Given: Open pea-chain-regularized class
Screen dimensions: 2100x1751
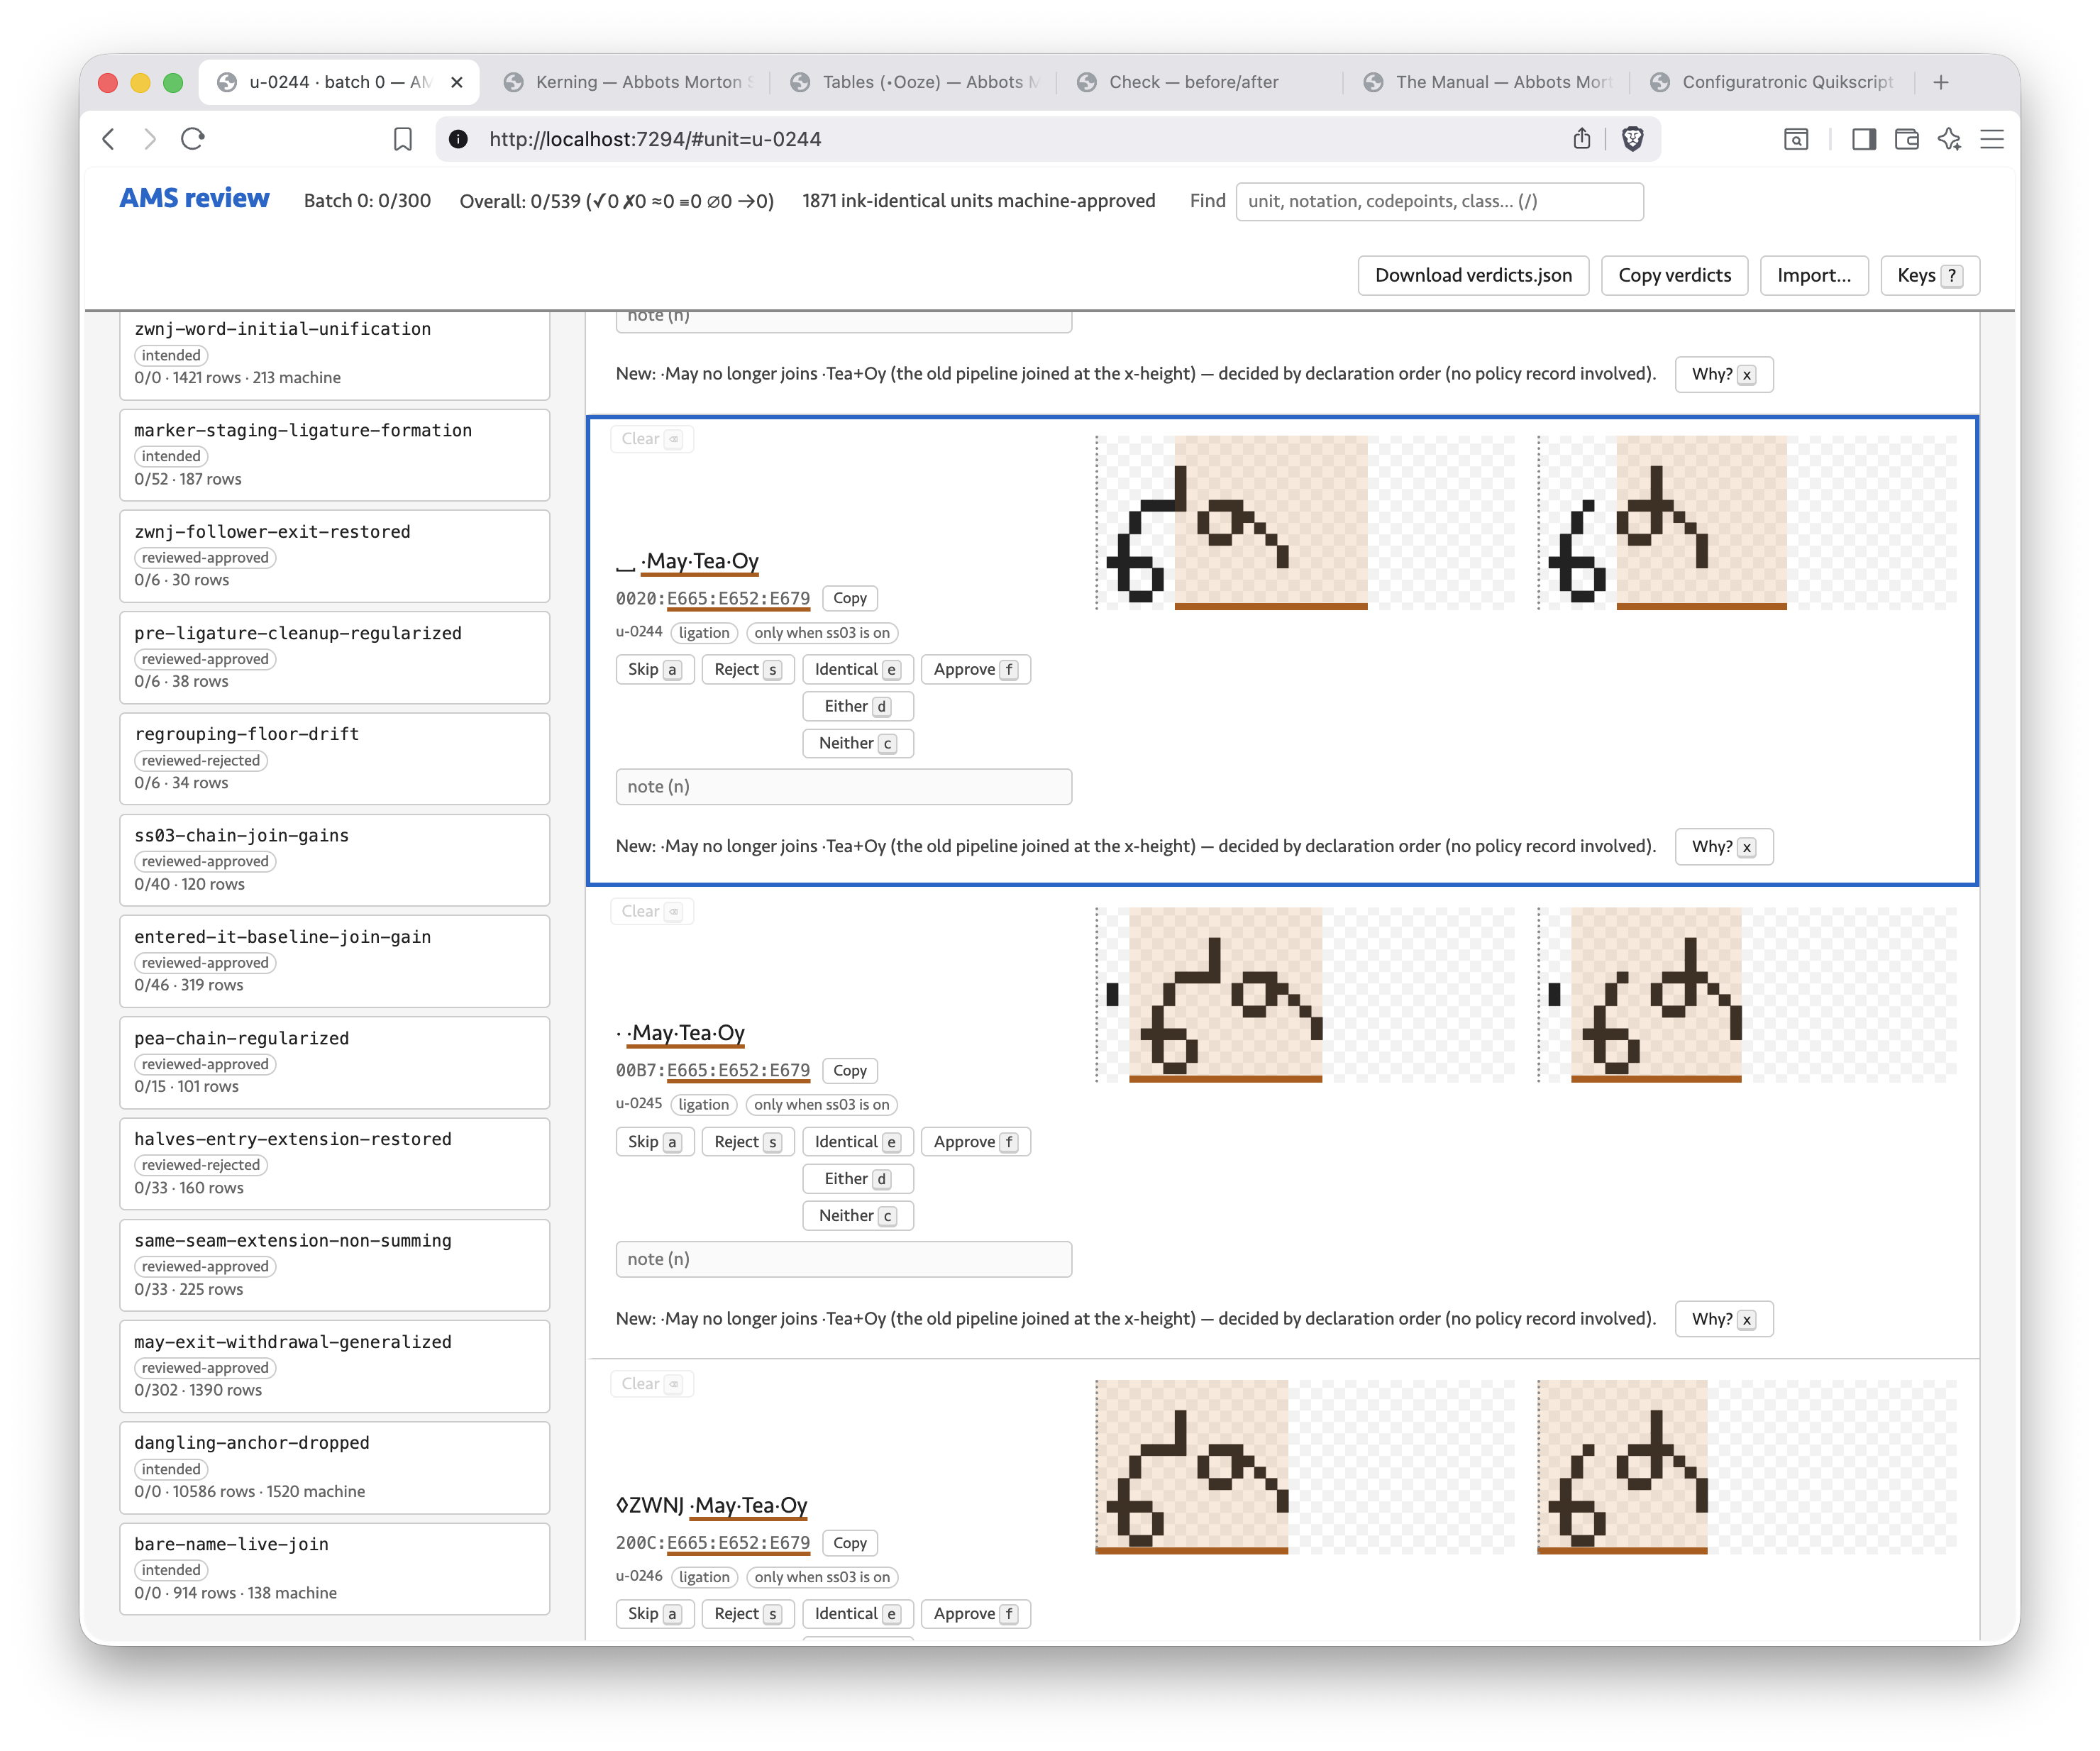Looking at the screenshot, I should pos(334,1062).
